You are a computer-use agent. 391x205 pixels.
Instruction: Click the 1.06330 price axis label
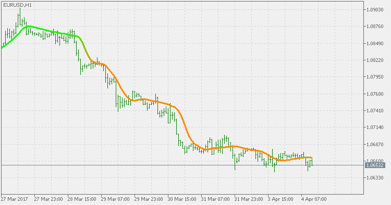(x=375, y=178)
